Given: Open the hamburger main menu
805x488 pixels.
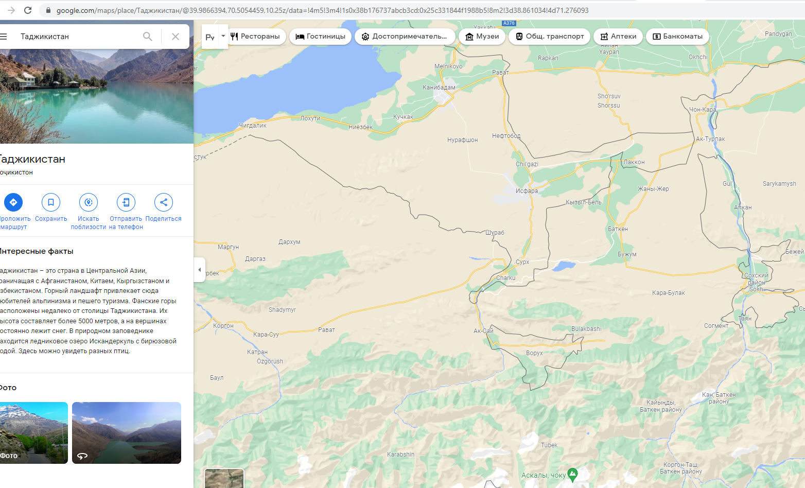Looking at the screenshot, I should point(4,37).
